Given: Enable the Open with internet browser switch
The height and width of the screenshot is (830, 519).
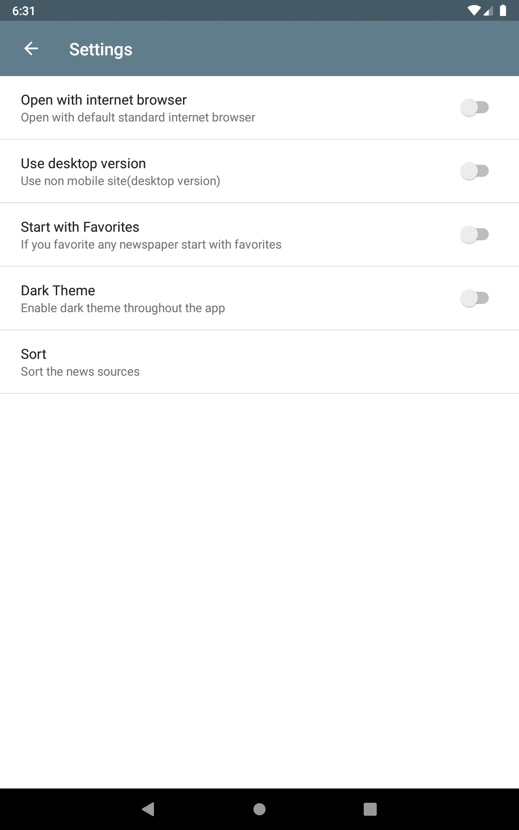Looking at the screenshot, I should 474,107.
